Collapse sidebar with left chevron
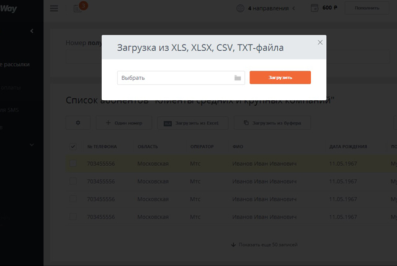This screenshot has height=266, width=397. pyautogui.click(x=32, y=31)
